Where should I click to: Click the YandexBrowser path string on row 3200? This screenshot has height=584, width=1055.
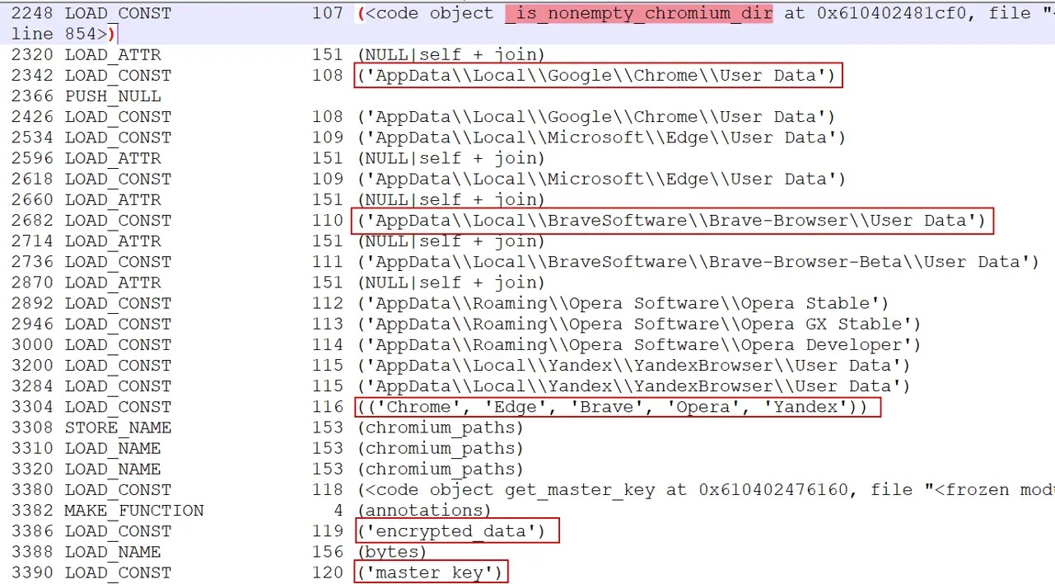pos(634,365)
